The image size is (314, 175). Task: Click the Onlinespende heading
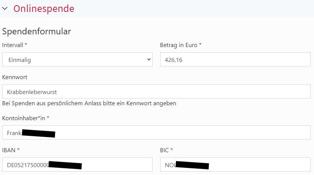(44, 9)
